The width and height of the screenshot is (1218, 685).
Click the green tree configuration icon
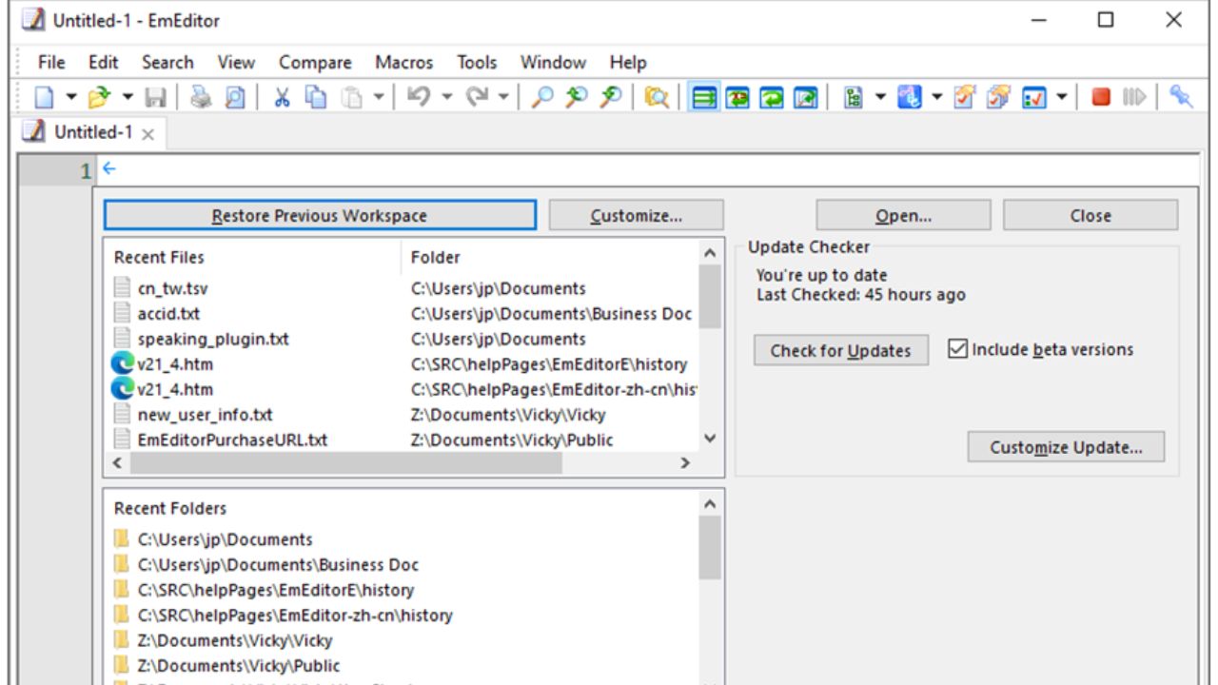tap(854, 97)
